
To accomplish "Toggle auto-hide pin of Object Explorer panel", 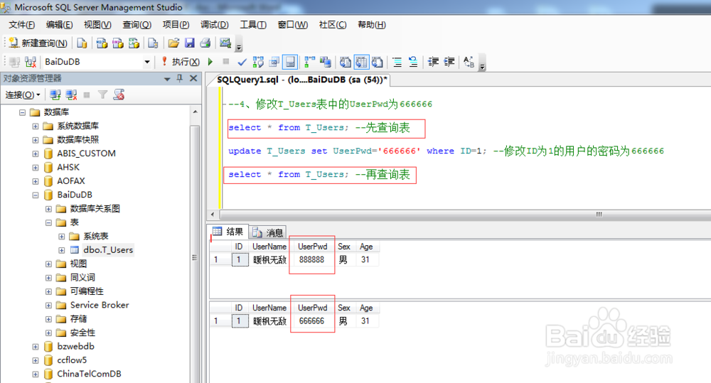I will pyautogui.click(x=180, y=78).
